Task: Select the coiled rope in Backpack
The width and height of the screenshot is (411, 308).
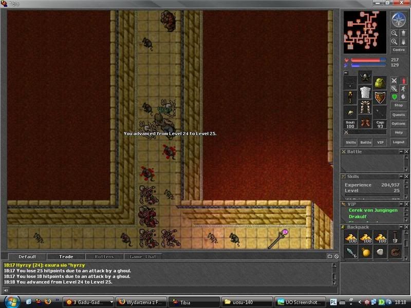Action: [x=395, y=252]
